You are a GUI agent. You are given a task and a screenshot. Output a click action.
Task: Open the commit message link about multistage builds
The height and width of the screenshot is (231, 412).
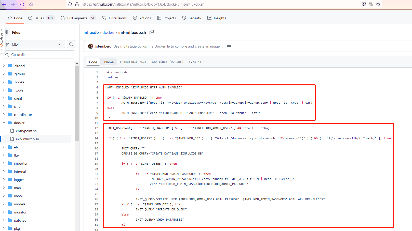168,46
